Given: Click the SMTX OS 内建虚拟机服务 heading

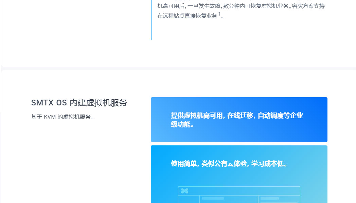Looking at the screenshot, I should click(x=79, y=103).
